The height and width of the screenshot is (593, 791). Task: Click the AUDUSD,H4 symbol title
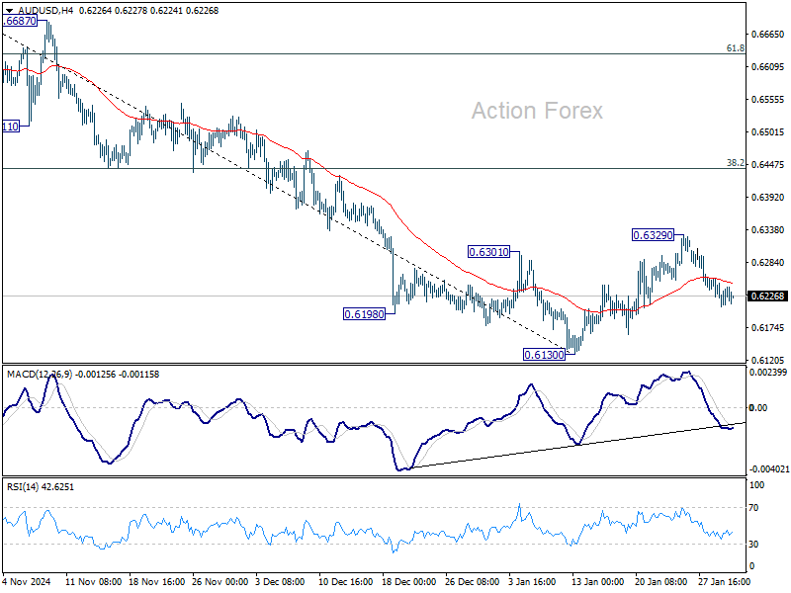45,11
